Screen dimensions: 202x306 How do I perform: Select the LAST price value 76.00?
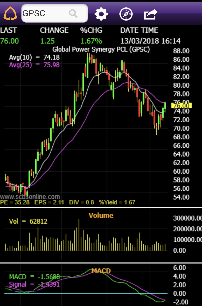[9, 41]
